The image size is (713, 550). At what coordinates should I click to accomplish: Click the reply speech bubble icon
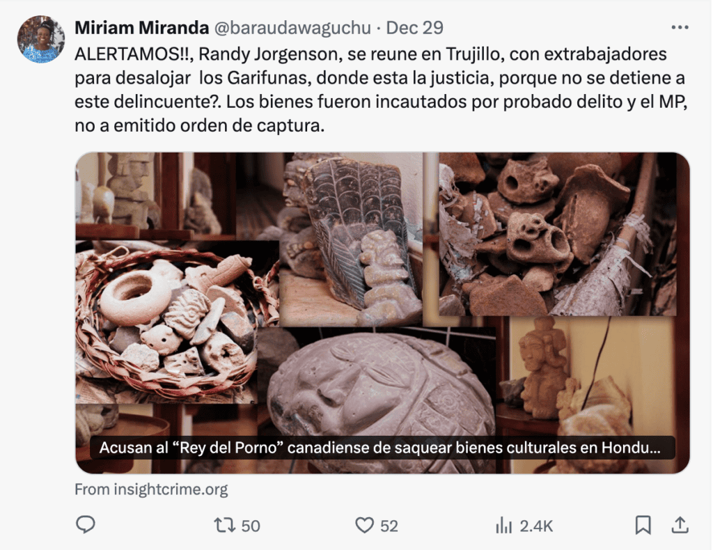85,525
